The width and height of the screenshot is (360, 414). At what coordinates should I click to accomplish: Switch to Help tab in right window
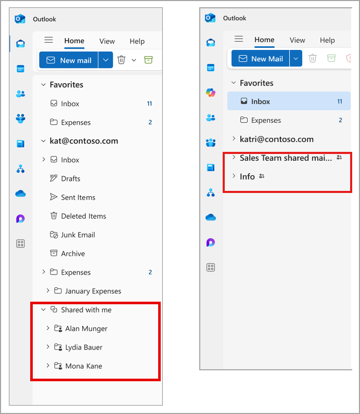click(327, 40)
